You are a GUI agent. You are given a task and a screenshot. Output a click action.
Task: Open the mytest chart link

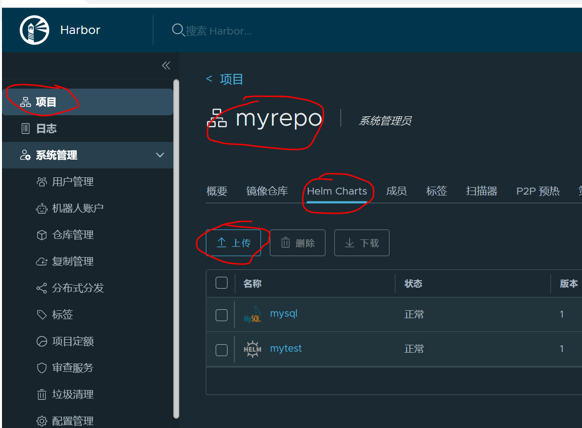coord(286,348)
